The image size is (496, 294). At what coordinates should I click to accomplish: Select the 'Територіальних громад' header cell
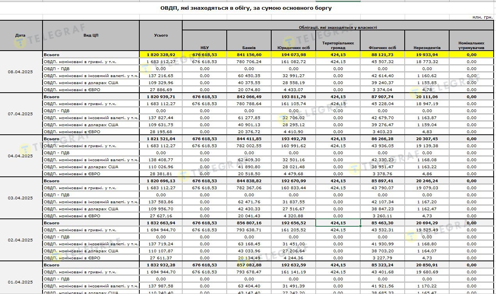click(x=338, y=40)
